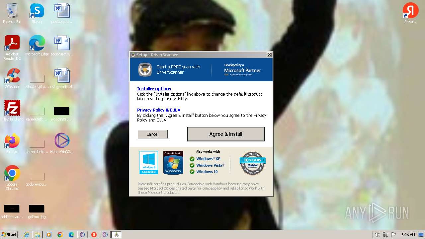Open the Recycle Bin desktop icon
Image resolution: width=425 pixels, height=239 pixels.
(12, 14)
